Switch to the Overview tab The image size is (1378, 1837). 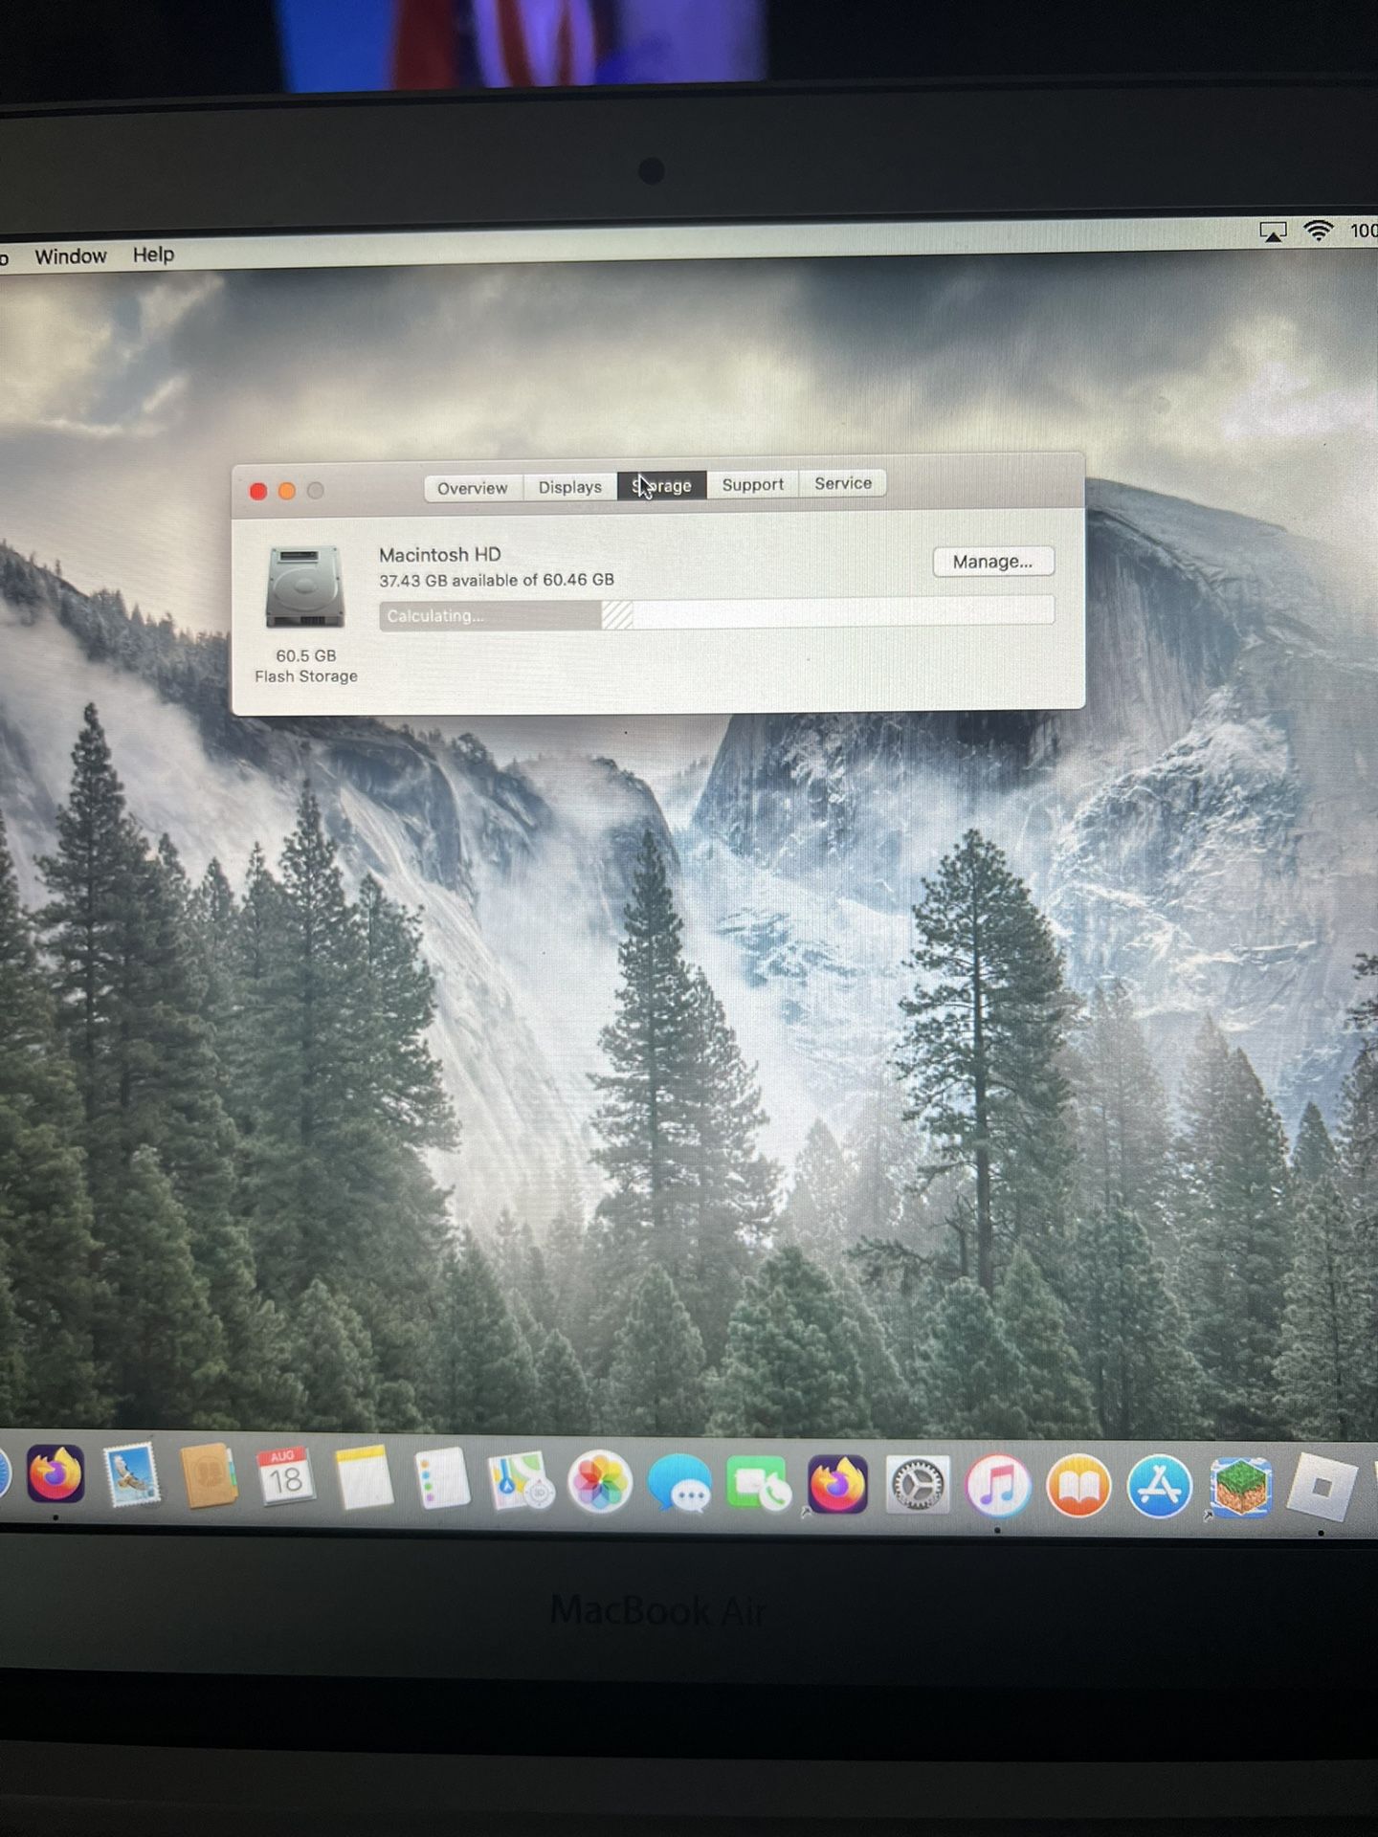tap(472, 488)
